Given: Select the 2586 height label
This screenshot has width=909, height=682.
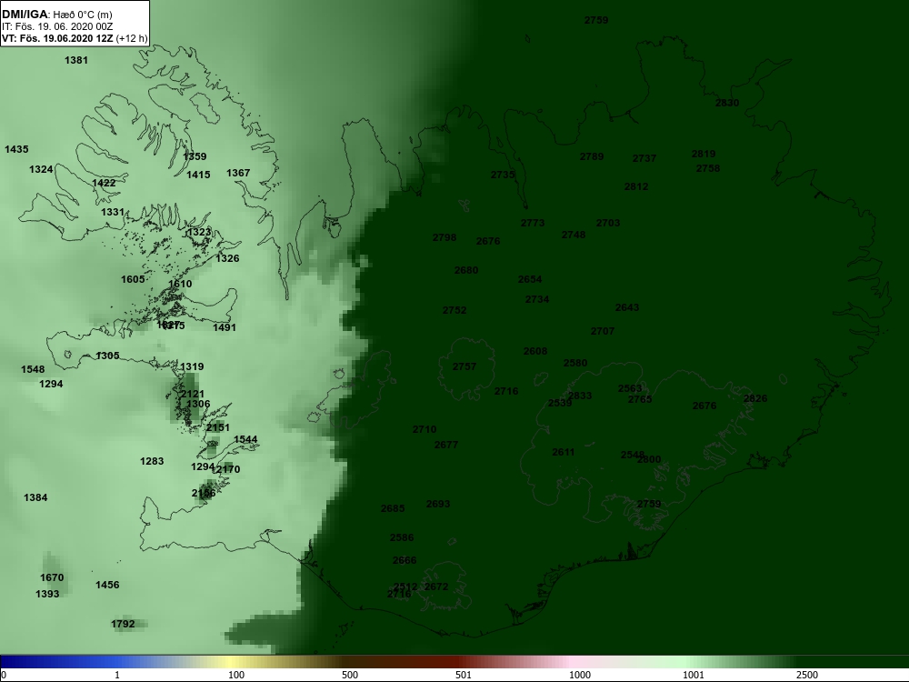Looking at the screenshot, I should point(402,537).
